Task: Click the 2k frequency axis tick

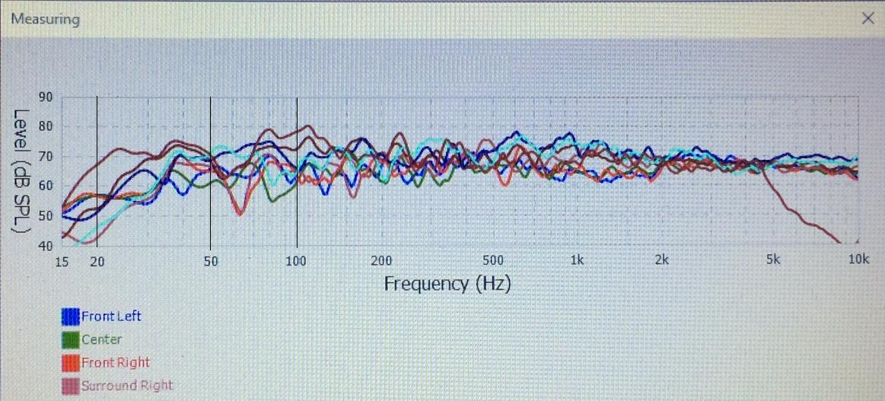Action: [661, 260]
